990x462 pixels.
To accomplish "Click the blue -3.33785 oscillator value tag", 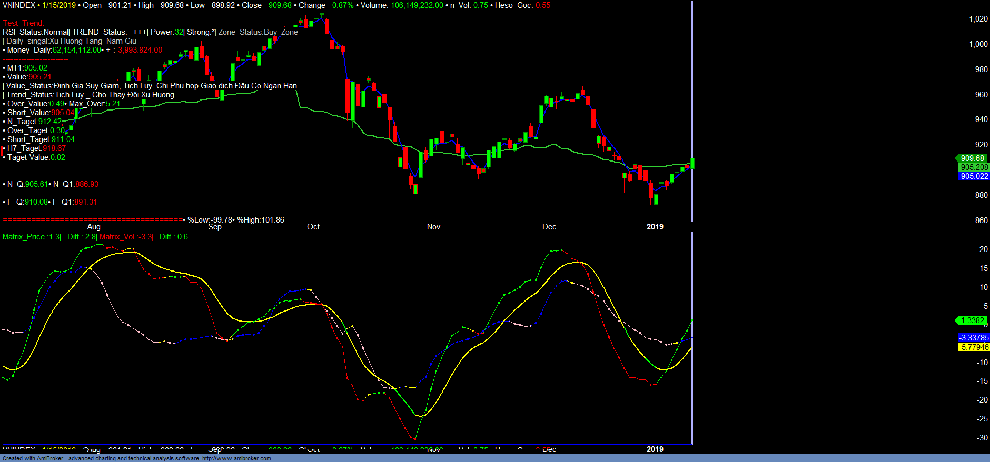I will pyautogui.click(x=974, y=338).
